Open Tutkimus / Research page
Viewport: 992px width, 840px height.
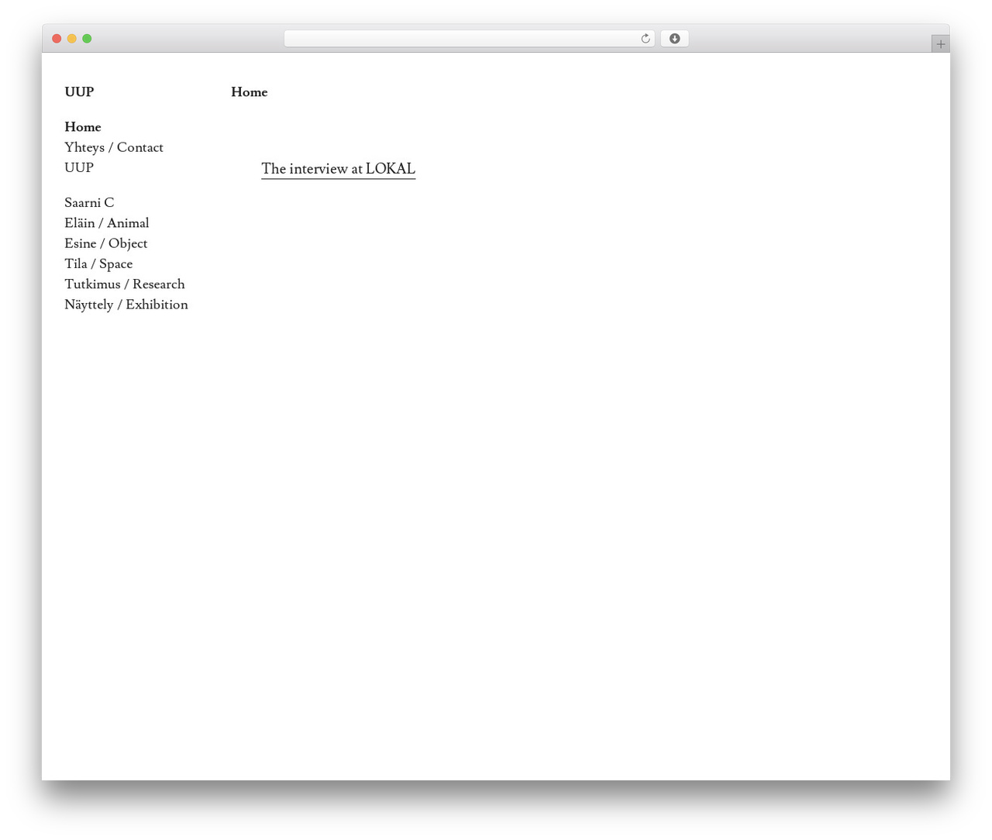125,284
